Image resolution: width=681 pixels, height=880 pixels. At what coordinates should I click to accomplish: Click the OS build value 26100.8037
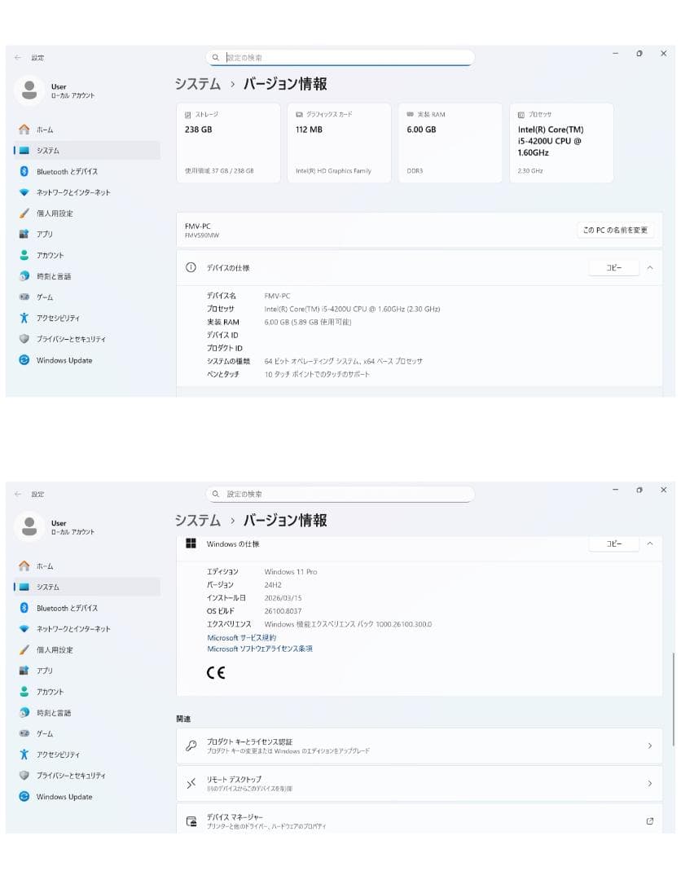pyautogui.click(x=283, y=611)
